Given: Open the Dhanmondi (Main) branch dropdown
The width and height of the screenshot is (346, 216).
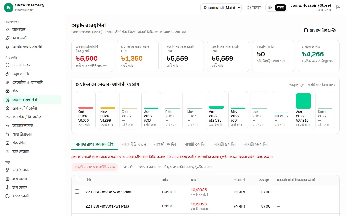Looking at the screenshot, I should (221, 8).
